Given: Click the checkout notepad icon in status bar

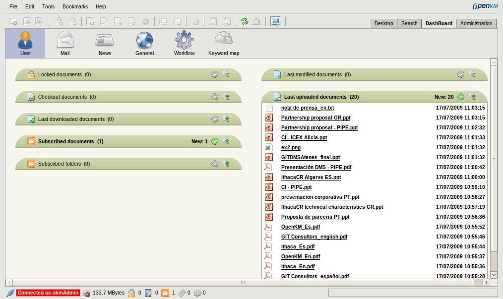Looking at the screenshot, I should (x=148, y=293).
